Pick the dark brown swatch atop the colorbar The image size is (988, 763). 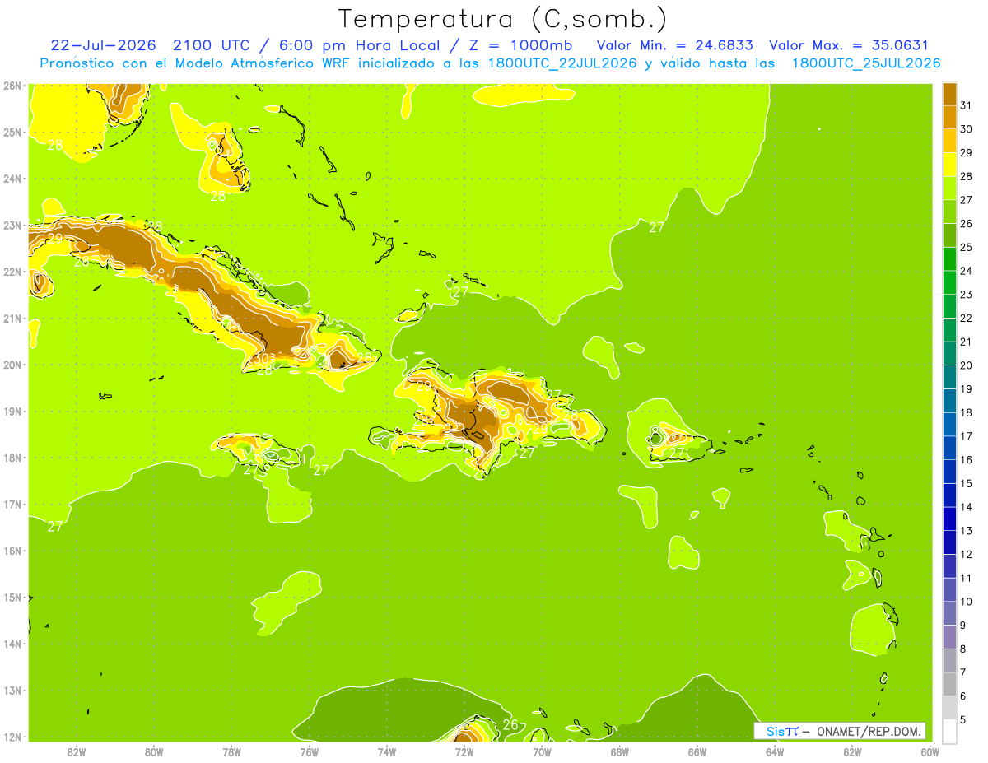[x=949, y=94]
